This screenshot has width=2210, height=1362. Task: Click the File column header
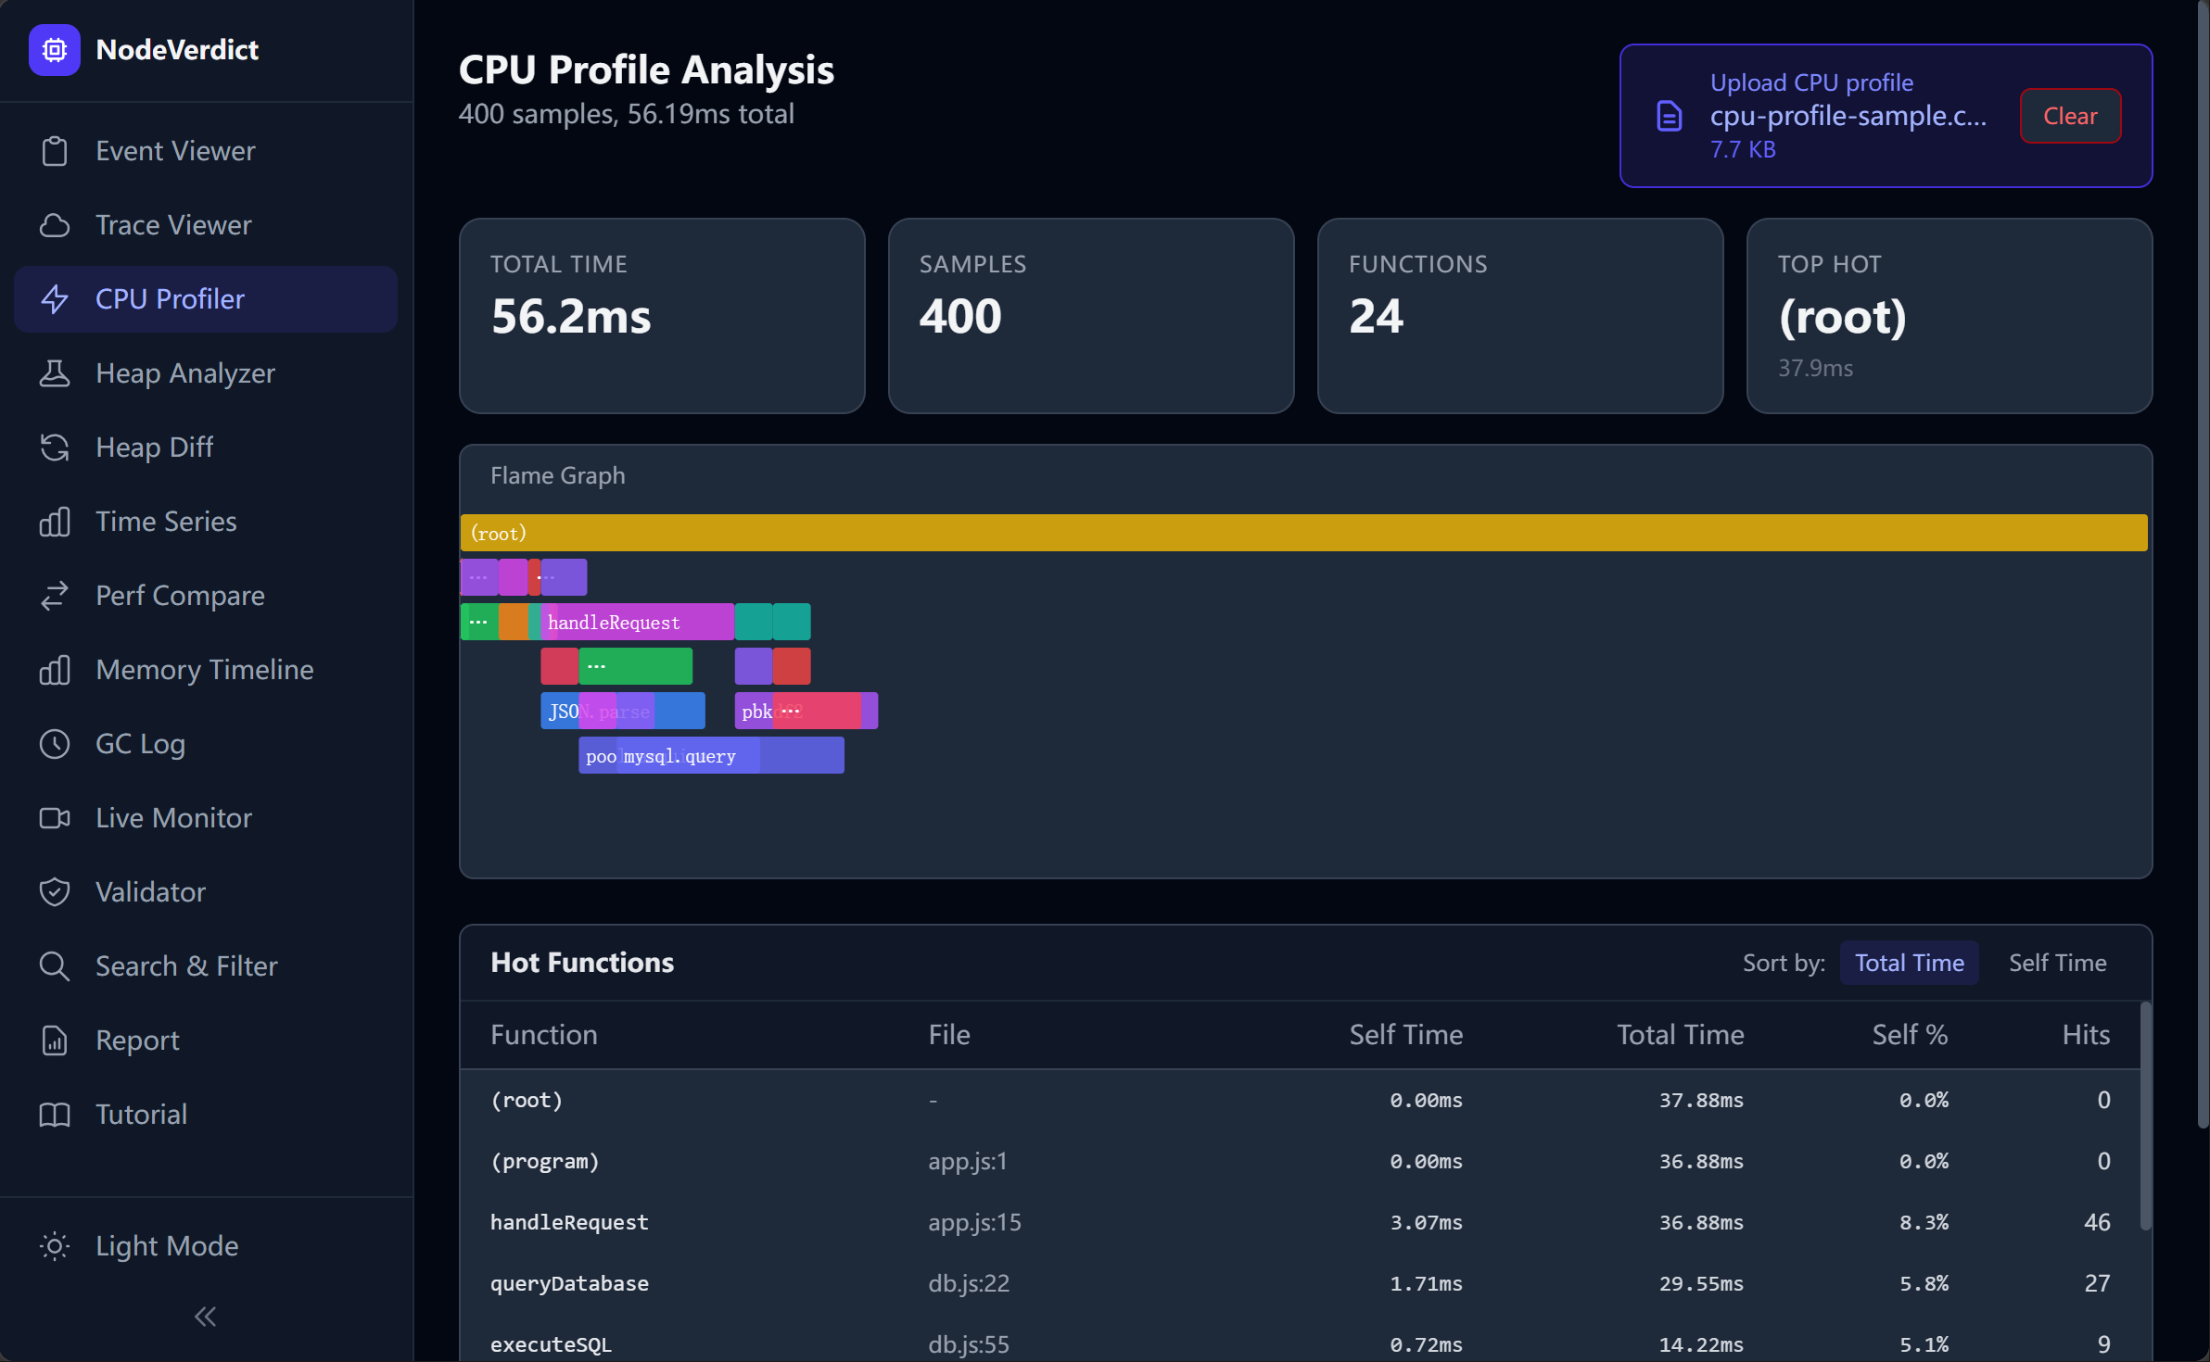(949, 1035)
